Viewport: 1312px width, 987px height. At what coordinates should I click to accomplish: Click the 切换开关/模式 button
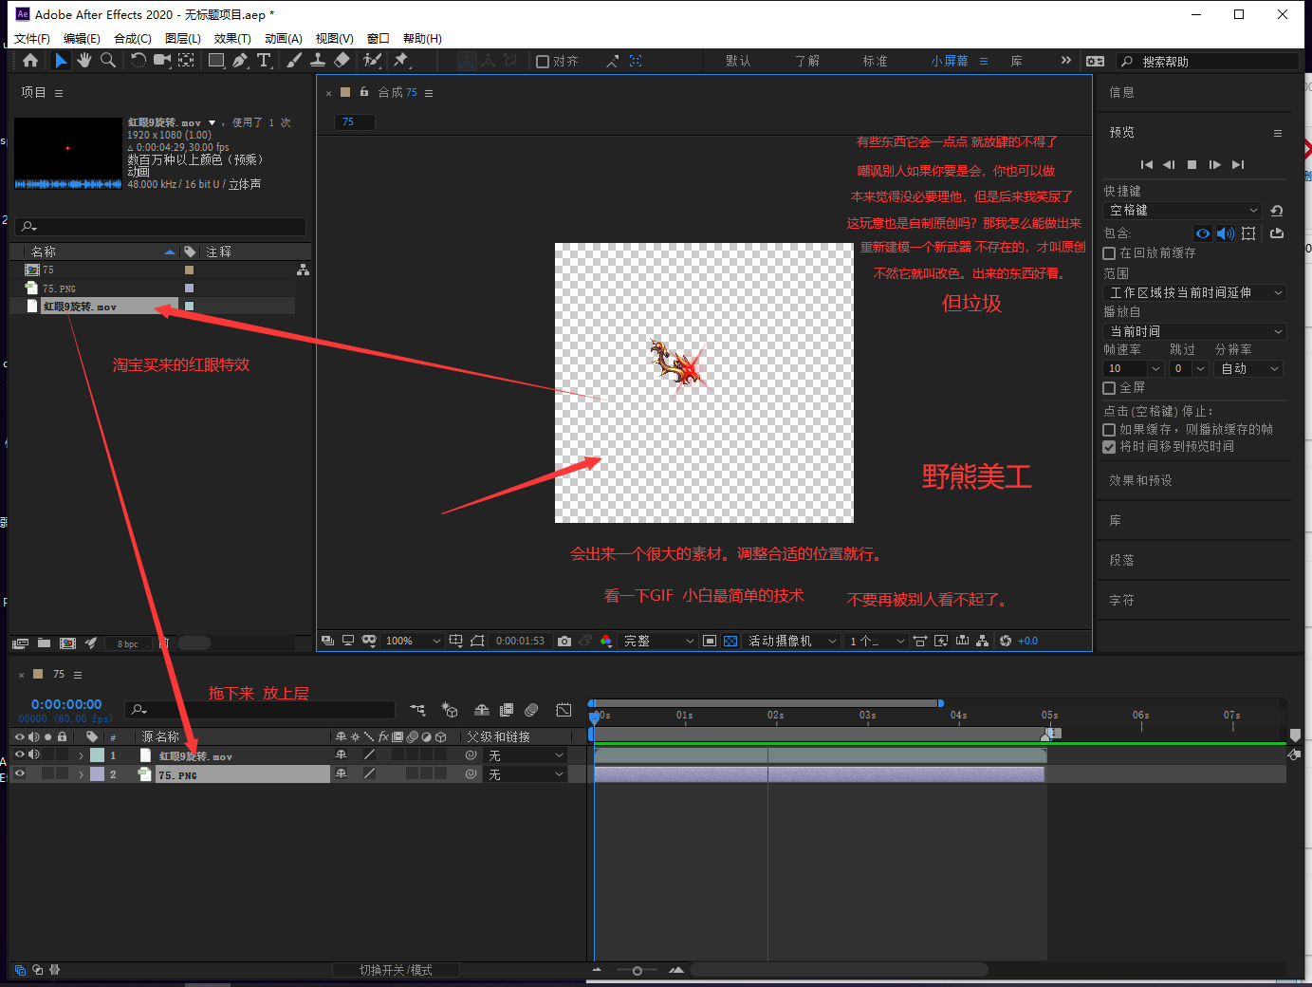[396, 970]
